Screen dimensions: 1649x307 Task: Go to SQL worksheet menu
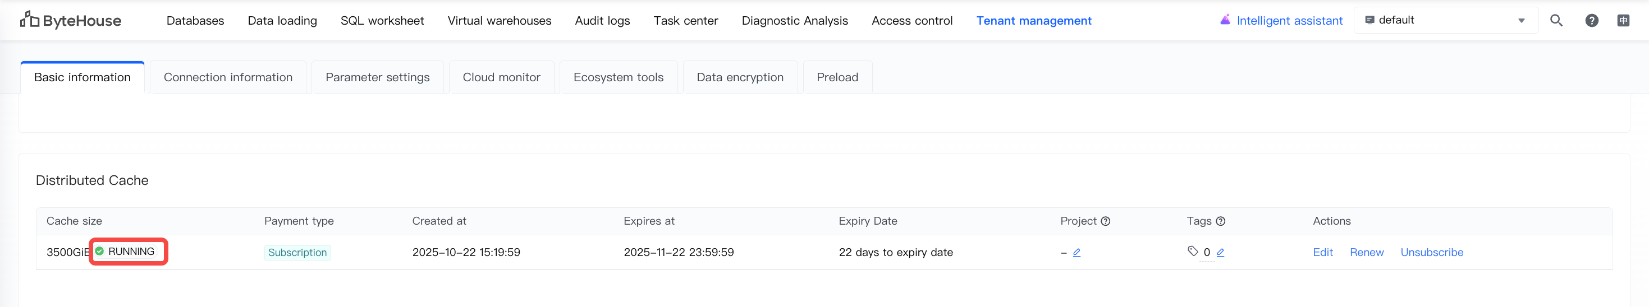[382, 21]
